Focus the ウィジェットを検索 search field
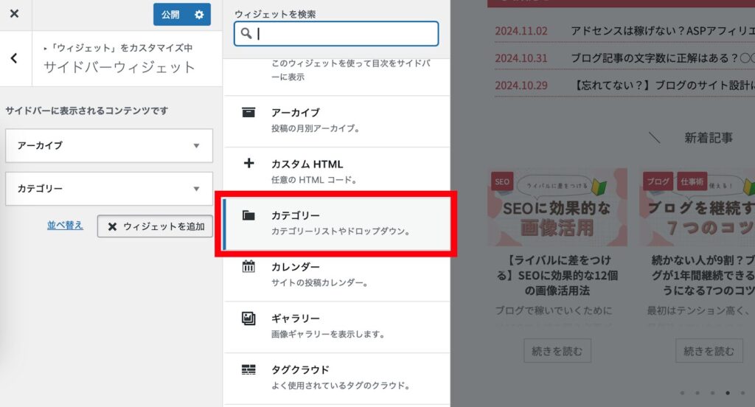755x407 pixels. tap(336, 34)
